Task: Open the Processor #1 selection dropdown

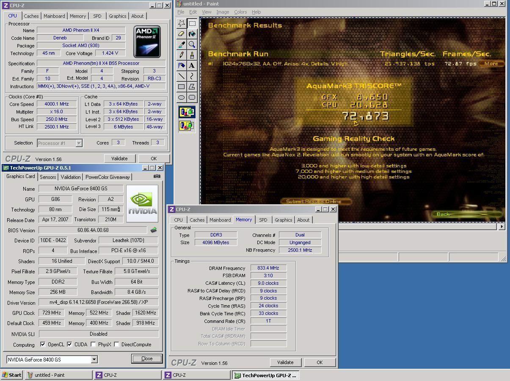Action: click(x=79, y=143)
